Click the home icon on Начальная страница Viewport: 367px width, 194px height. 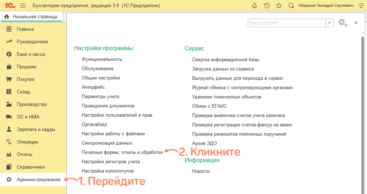click(7, 16)
